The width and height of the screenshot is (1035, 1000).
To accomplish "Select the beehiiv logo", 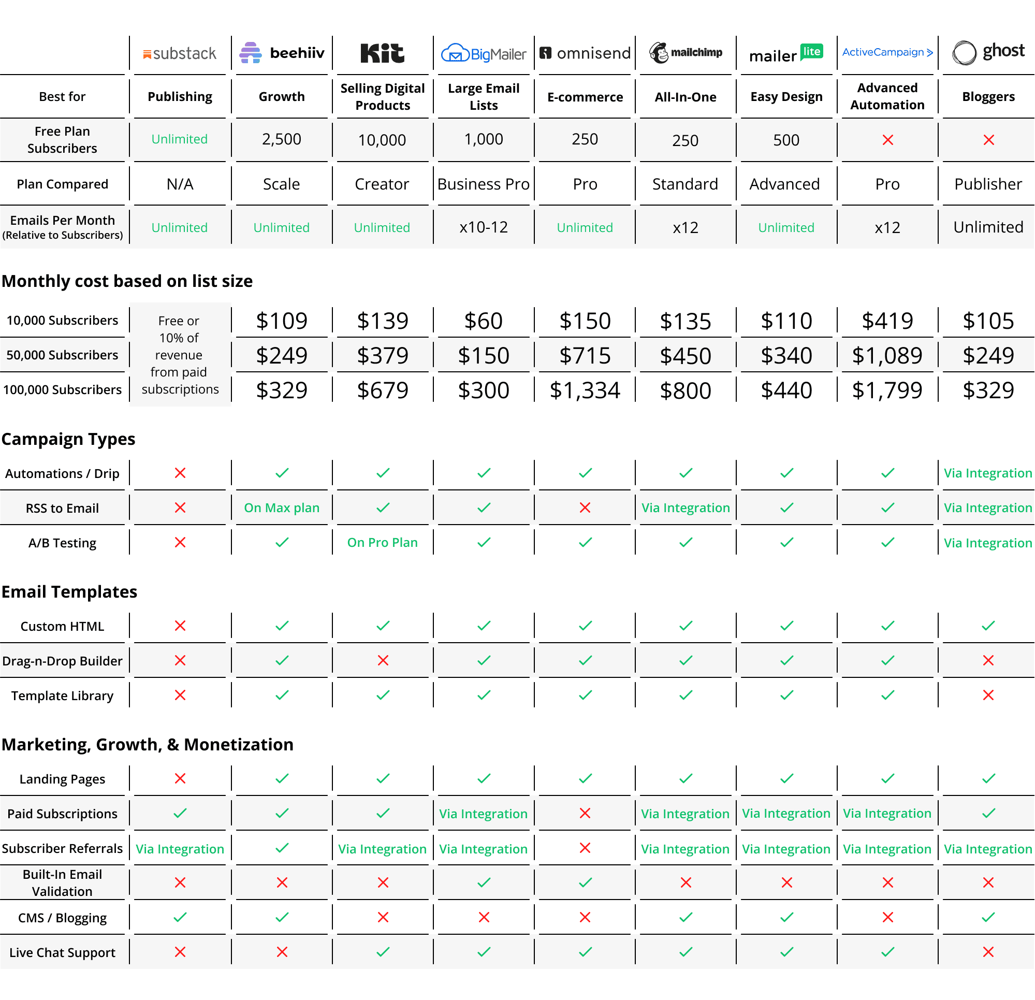I will (282, 53).
